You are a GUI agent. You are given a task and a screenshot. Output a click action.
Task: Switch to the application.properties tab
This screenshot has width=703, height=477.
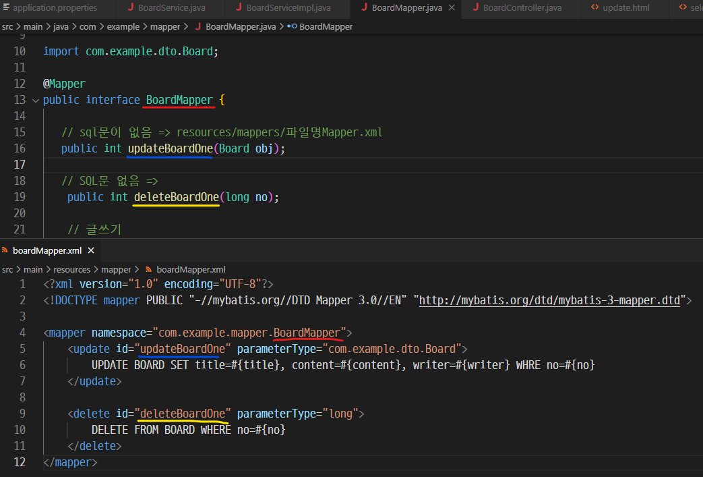coord(55,7)
